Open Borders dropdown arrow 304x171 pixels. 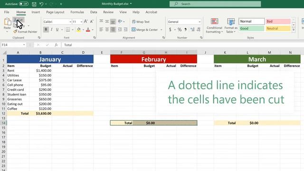73,29
